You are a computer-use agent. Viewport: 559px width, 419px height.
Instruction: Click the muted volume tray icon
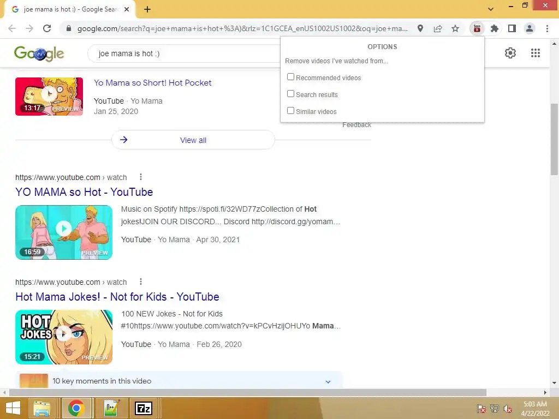pos(508,409)
